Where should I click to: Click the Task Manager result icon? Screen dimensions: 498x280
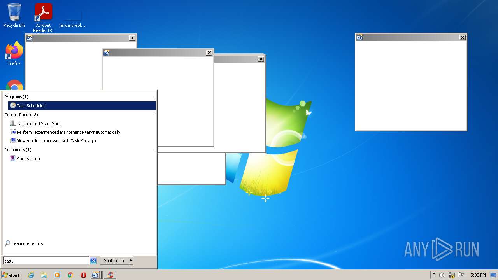tap(13, 141)
